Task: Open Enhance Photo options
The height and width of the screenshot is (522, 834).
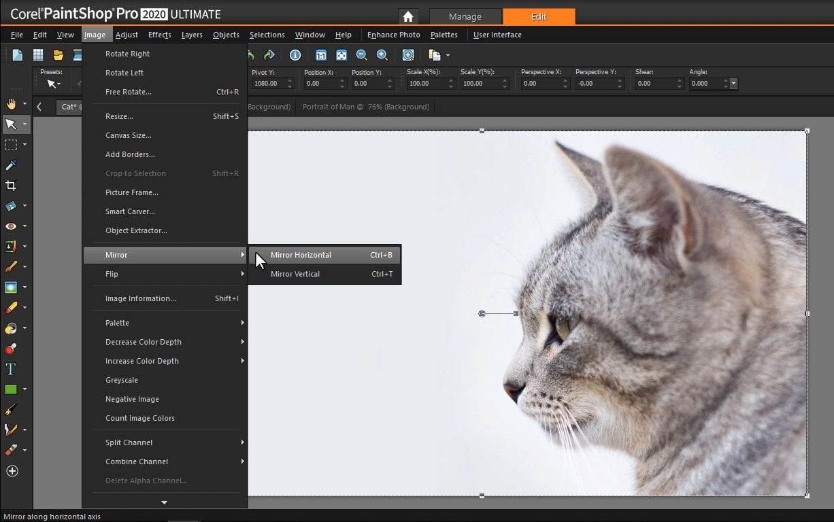Action: [393, 35]
